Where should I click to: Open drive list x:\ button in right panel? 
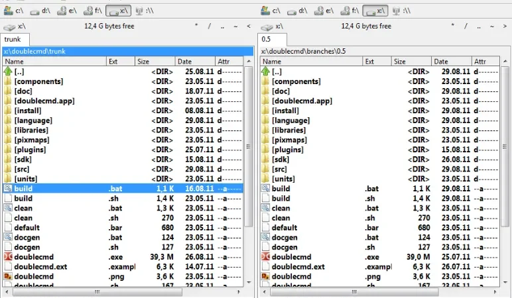[x=272, y=26]
